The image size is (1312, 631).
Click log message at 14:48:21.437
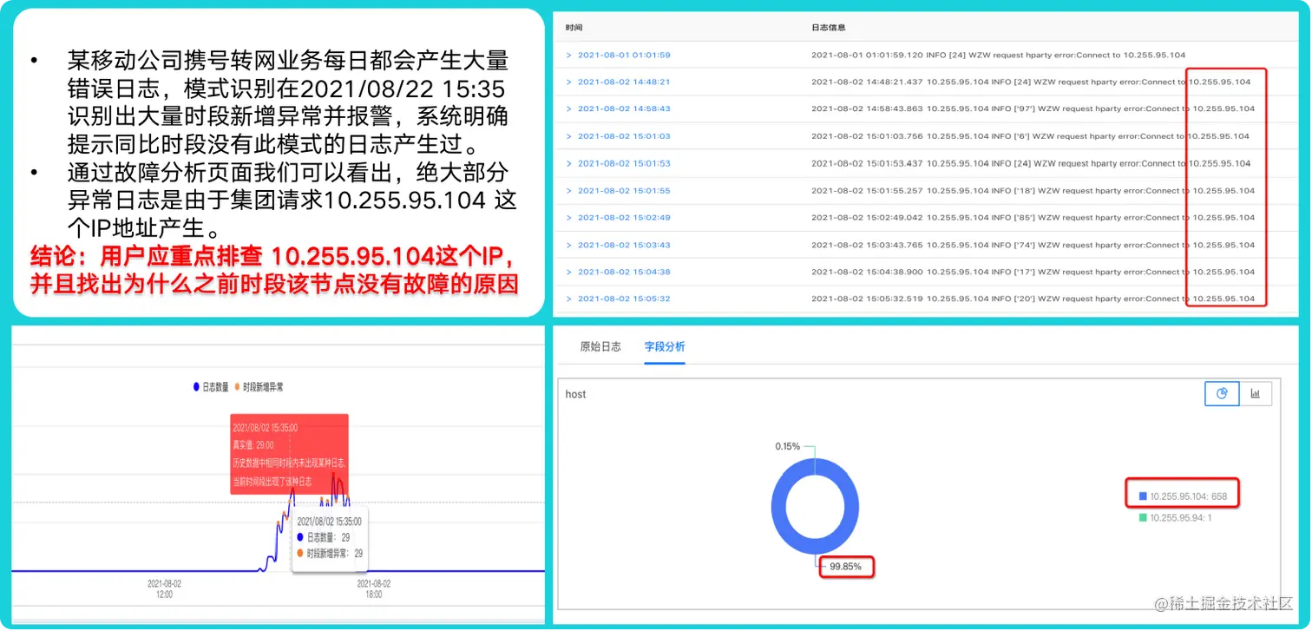(1031, 82)
